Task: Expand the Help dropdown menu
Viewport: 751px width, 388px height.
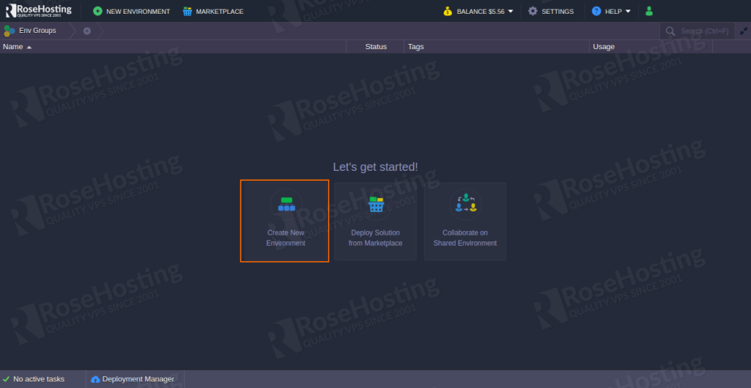Action: pyautogui.click(x=612, y=11)
